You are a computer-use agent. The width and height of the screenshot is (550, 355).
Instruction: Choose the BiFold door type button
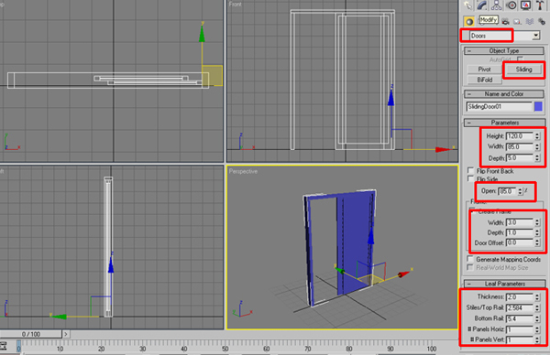pos(484,80)
